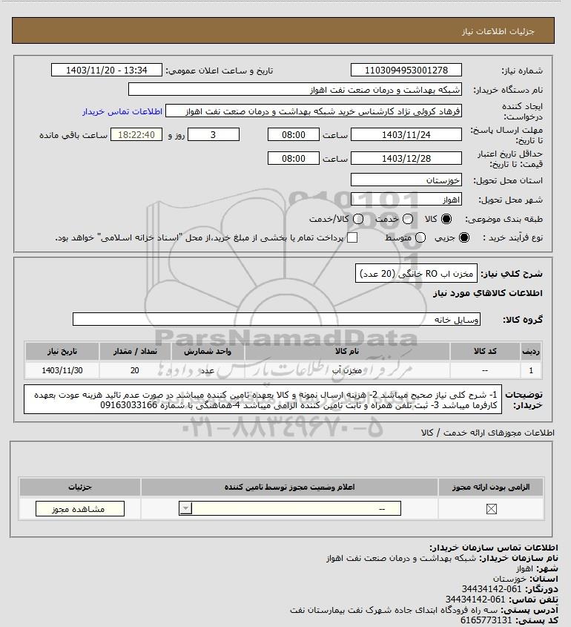Click the وسایل خانه goods group field
Image resolution: width=571 pixels, height=627 pixels.
(277, 319)
